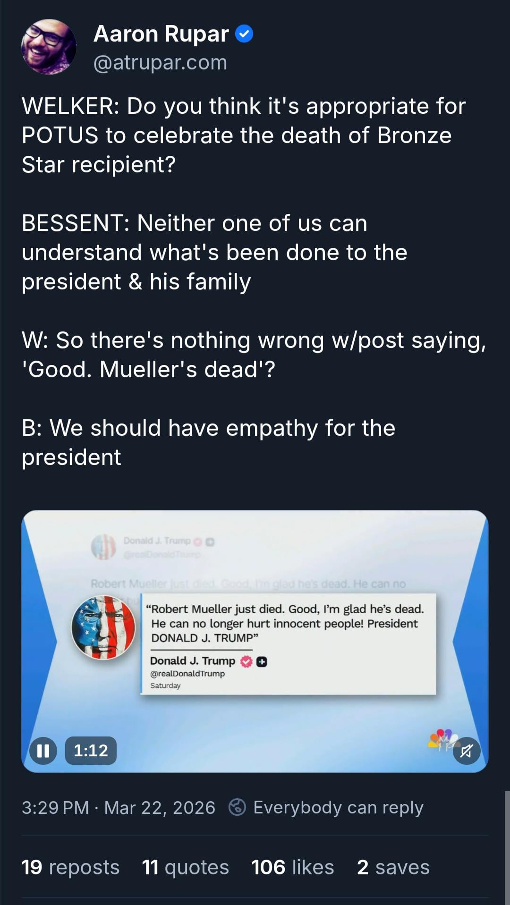Click the red verified badge beside Donald J. Trump
The height and width of the screenshot is (905, 510).
click(246, 661)
